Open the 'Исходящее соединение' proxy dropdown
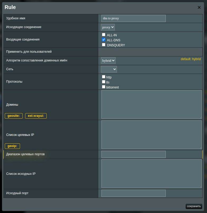The width and height of the screenshot is (207, 213). [108, 27]
